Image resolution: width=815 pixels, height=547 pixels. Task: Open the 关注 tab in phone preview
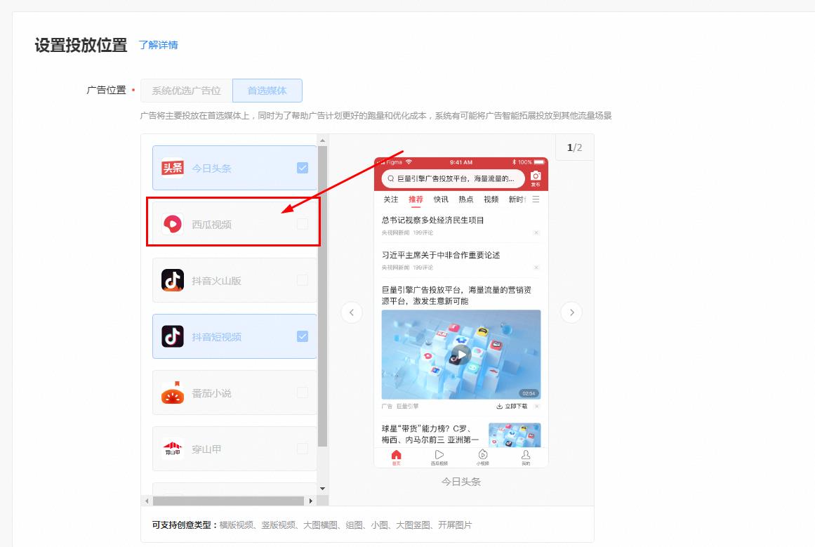390,199
